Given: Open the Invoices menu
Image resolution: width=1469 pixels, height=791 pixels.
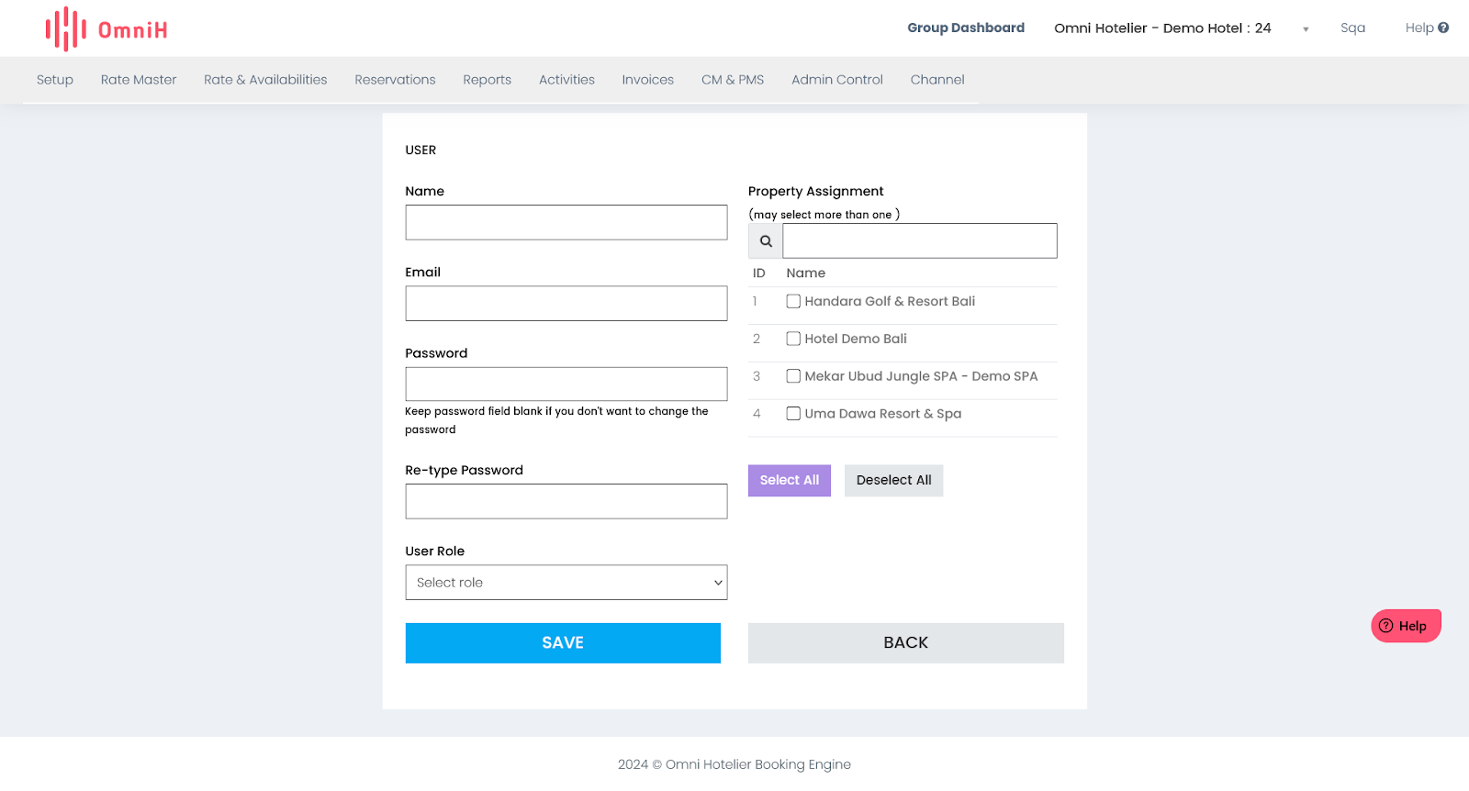Looking at the screenshot, I should (x=647, y=80).
